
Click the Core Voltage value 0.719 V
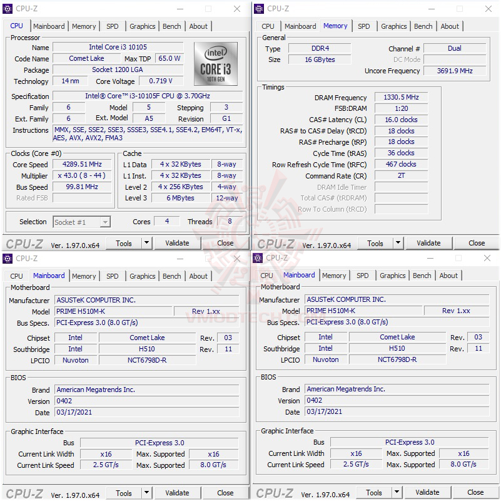point(161,81)
